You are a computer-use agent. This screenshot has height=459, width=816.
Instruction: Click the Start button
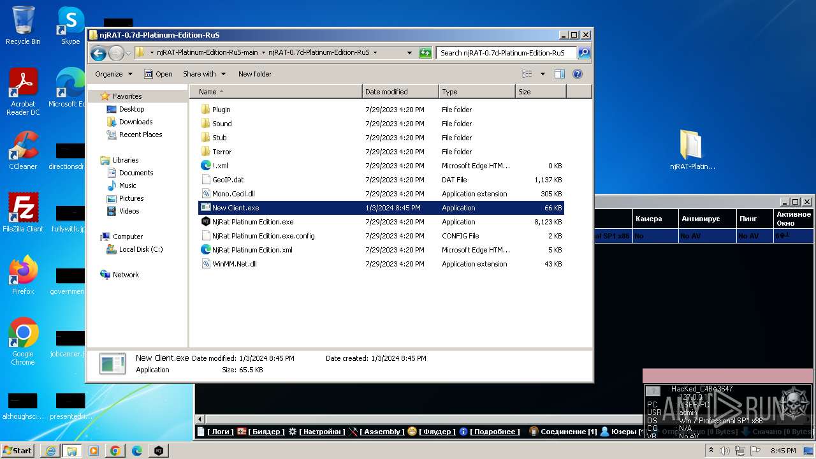[18, 450]
